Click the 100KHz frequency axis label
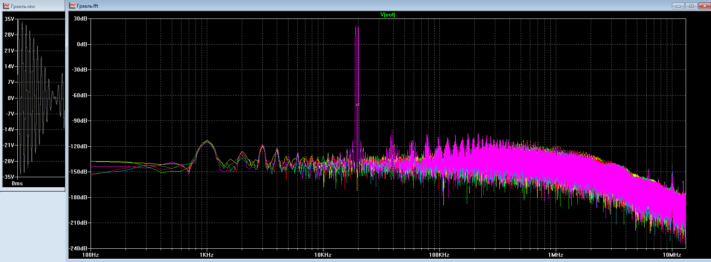Screen dimensions: 711x262 pos(439,255)
